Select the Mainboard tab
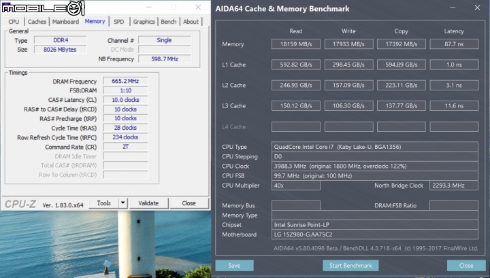The height and width of the screenshot is (278, 490). tap(65, 22)
